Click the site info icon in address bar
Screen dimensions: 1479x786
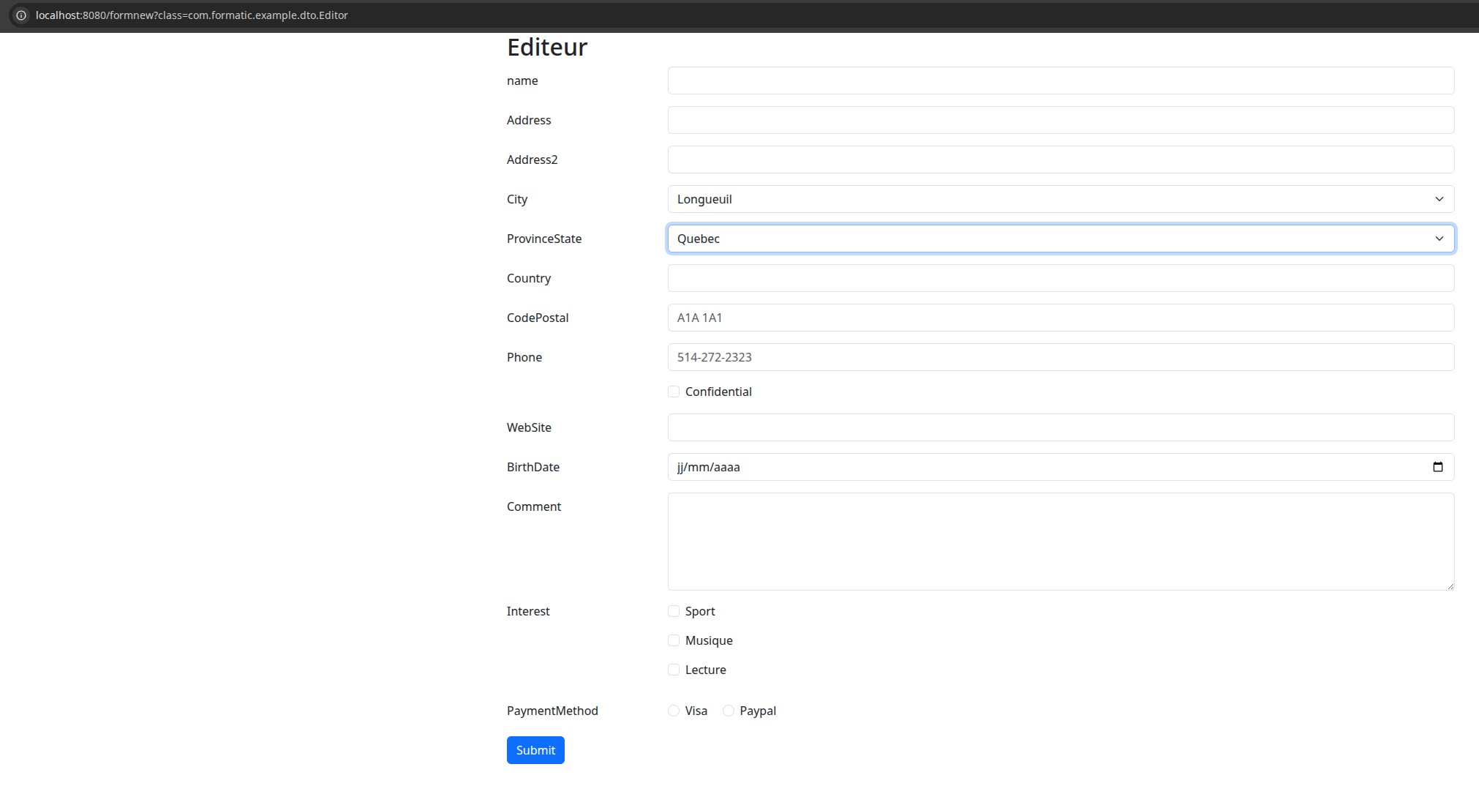(21, 15)
